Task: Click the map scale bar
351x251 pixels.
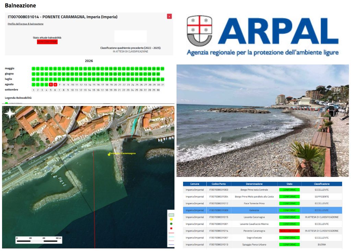Action: [x=39, y=240]
